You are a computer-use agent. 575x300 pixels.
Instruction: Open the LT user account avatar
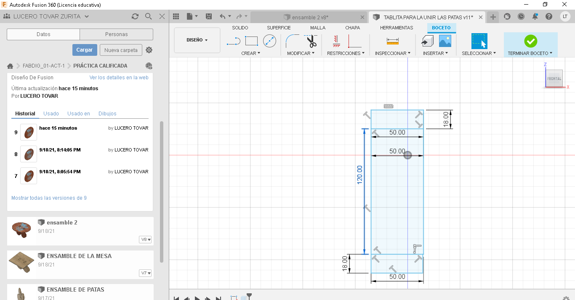tap(565, 16)
